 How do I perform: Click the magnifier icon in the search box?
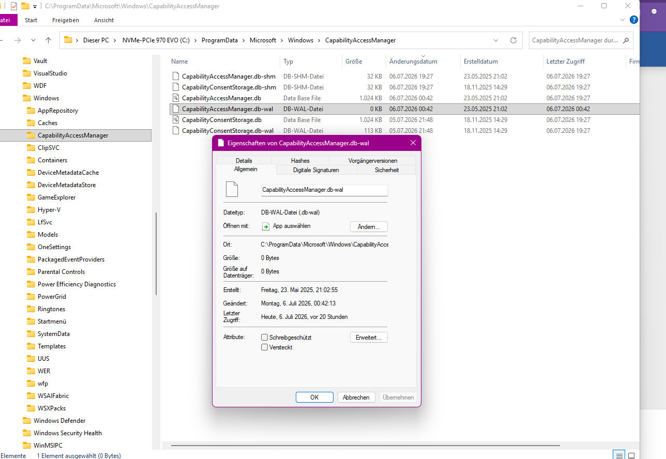(626, 40)
